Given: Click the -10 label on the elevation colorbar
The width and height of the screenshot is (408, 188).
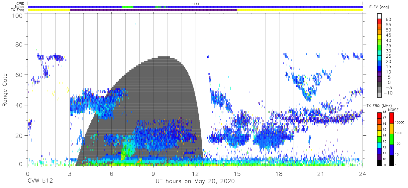Looking at the screenshot, I should click(388, 93).
